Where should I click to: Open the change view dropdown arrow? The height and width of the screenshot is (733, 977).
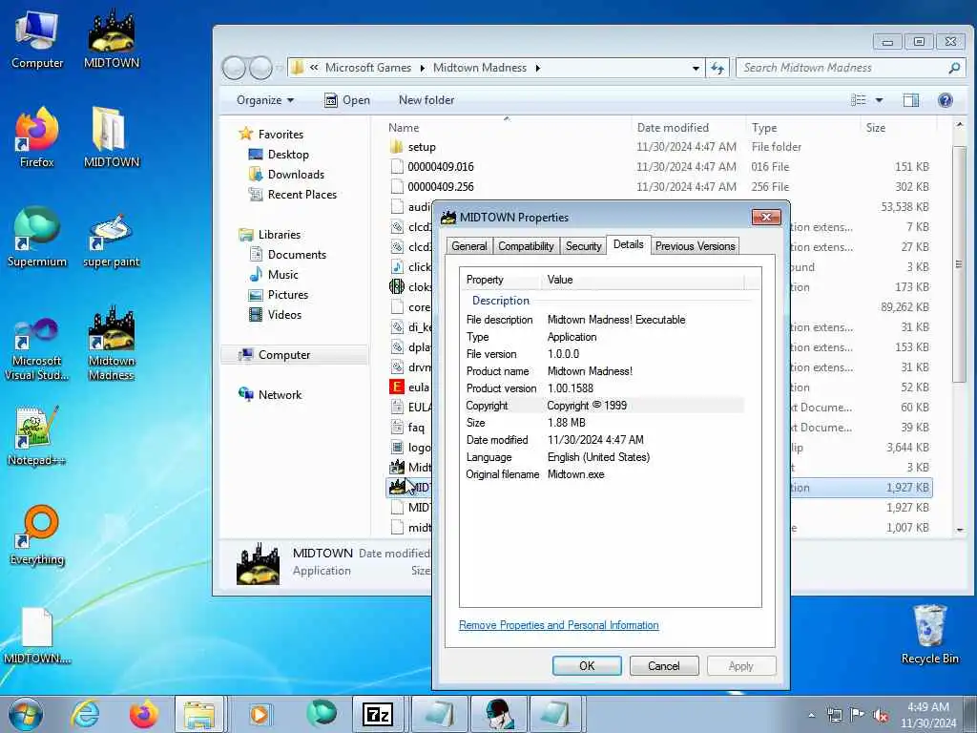[879, 100]
